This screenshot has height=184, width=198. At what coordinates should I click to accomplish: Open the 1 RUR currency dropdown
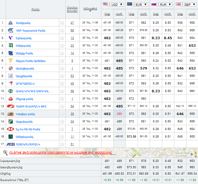click(x=164, y=5)
